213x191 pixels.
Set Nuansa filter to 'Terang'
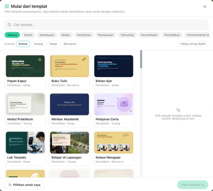38,44
